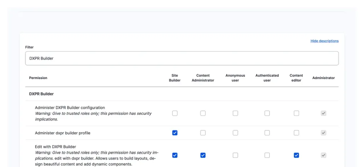364x167 pixels.
Task: Click Administrator checkbox for Administer dxpr builder profile
Action: pos(323,133)
